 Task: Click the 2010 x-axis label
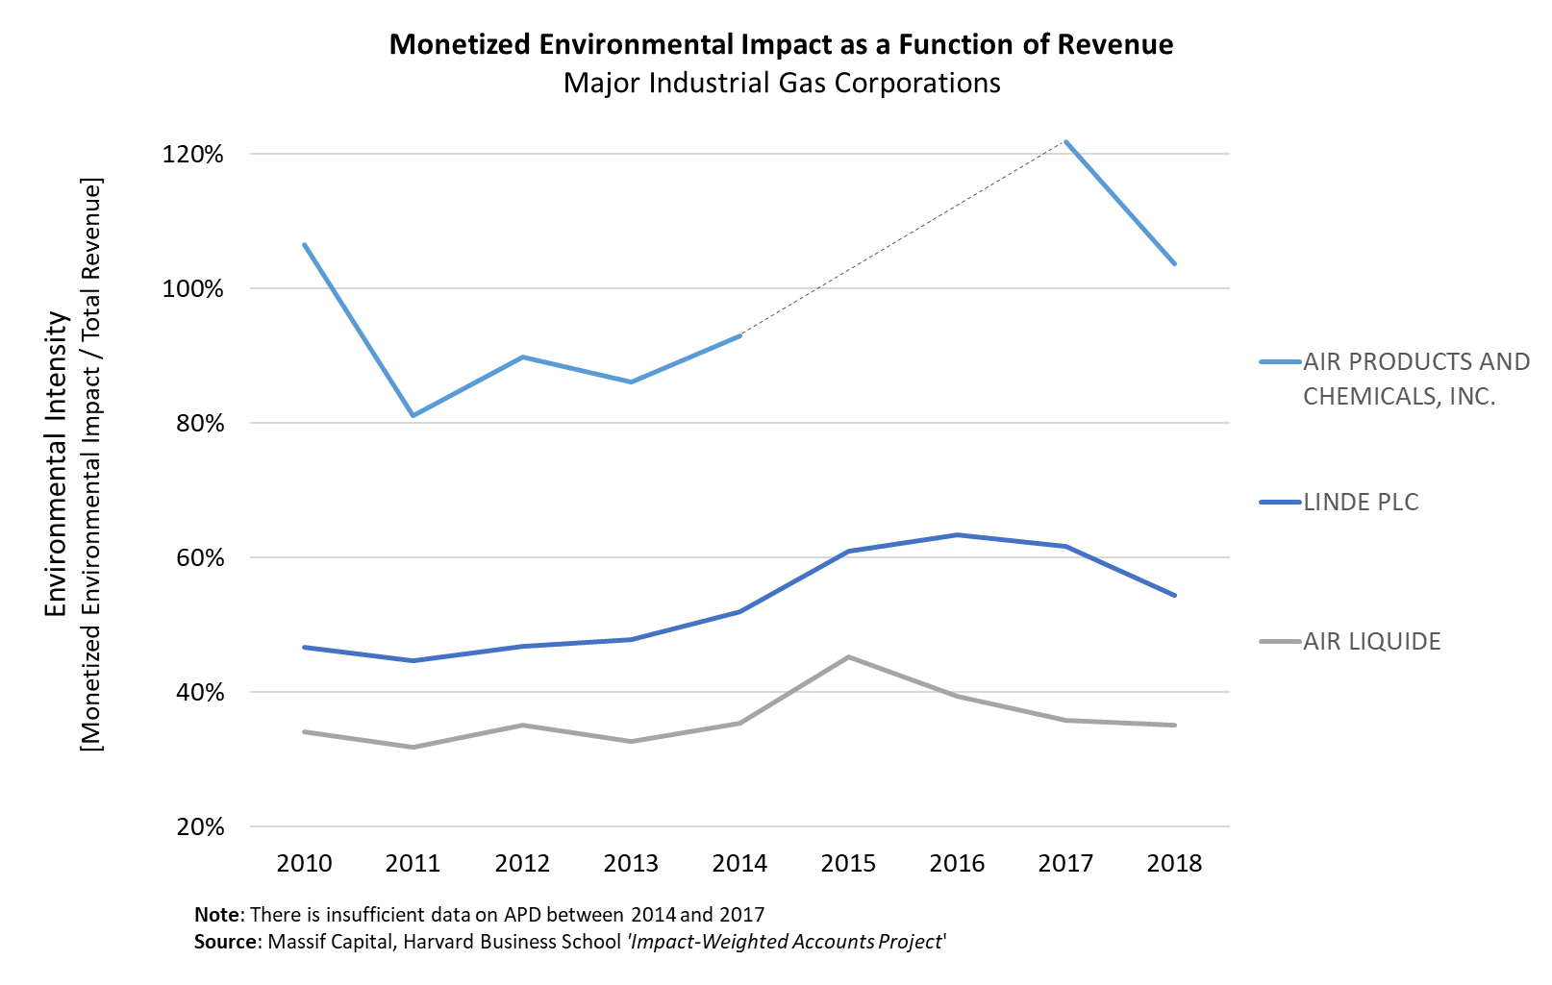tap(304, 863)
